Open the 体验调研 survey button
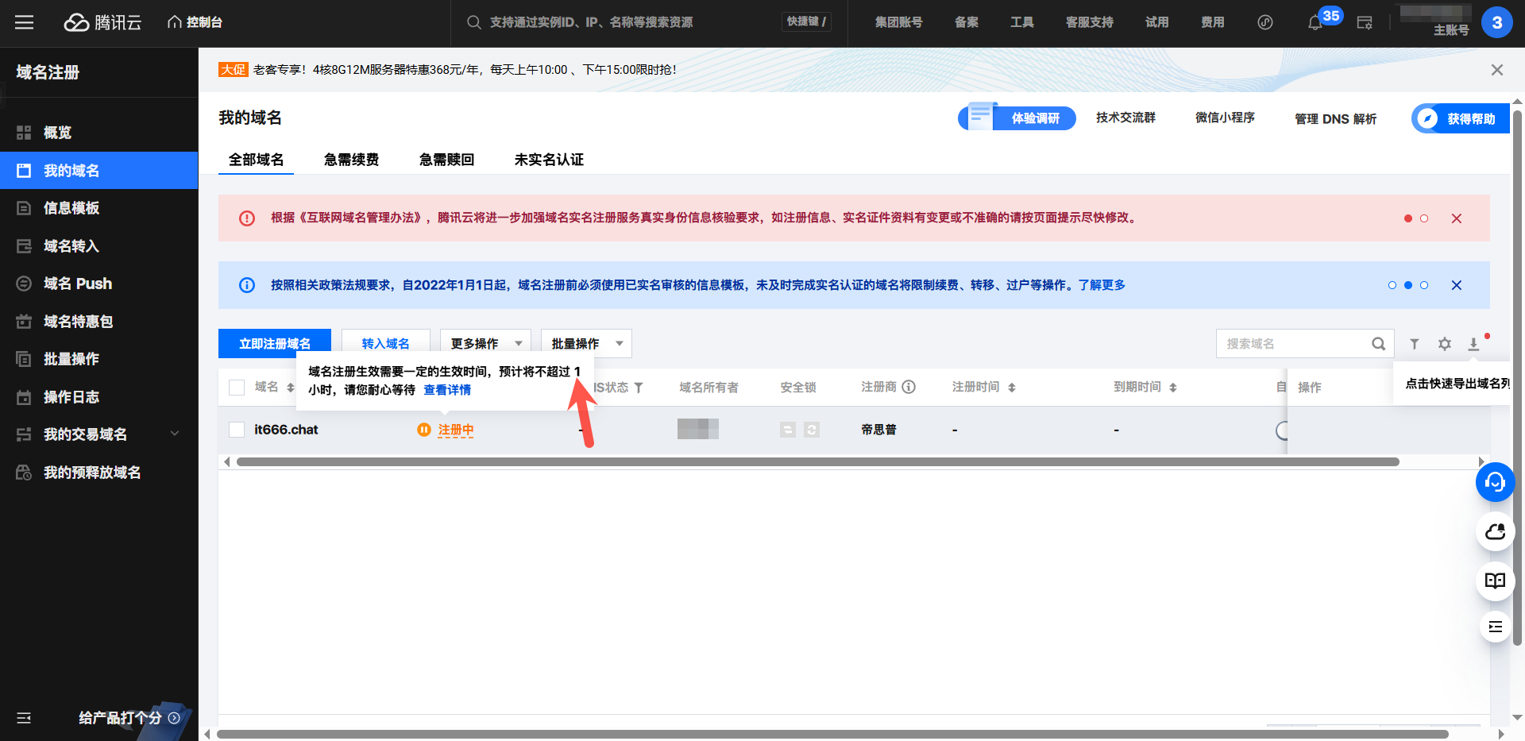Screen dimensions: 1525x741 pyautogui.click(x=1017, y=118)
